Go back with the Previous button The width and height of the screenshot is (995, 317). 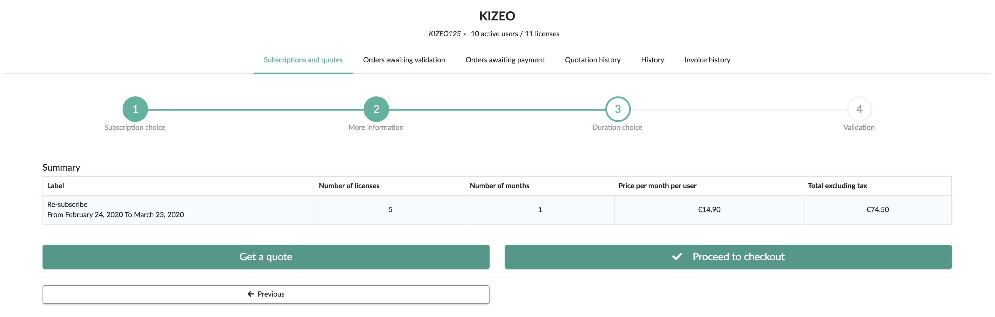pyautogui.click(x=266, y=294)
